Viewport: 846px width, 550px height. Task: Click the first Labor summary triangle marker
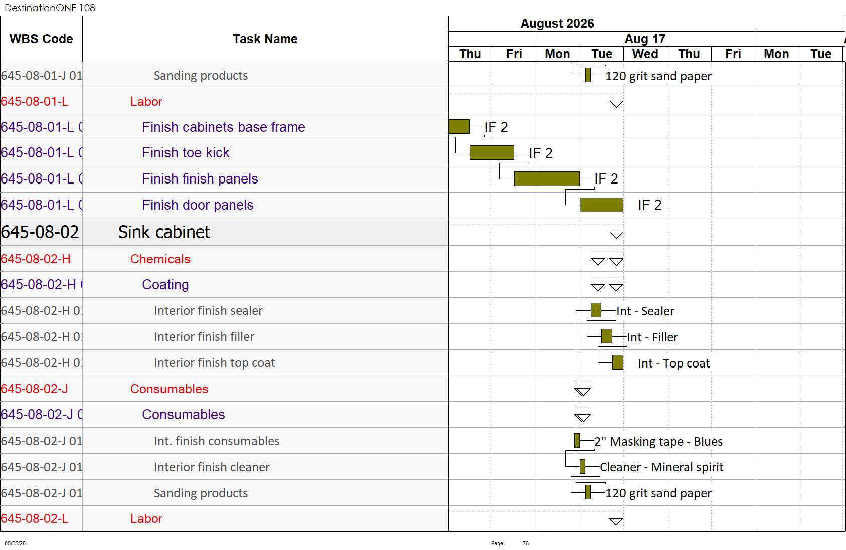click(x=616, y=104)
